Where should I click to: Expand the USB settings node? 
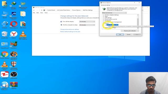[x=103, y=18]
